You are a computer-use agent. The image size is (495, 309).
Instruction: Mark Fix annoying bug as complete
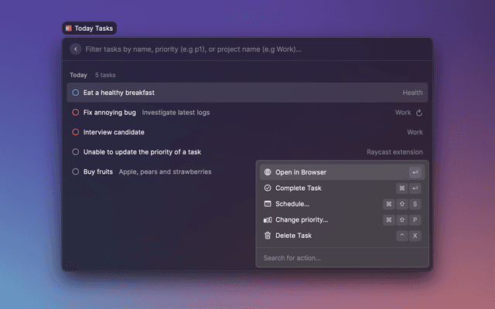[x=75, y=113]
